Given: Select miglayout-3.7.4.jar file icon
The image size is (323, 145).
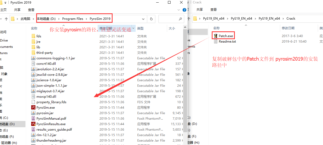Looking at the screenshot, I should pyautogui.click(x=33, y=91).
